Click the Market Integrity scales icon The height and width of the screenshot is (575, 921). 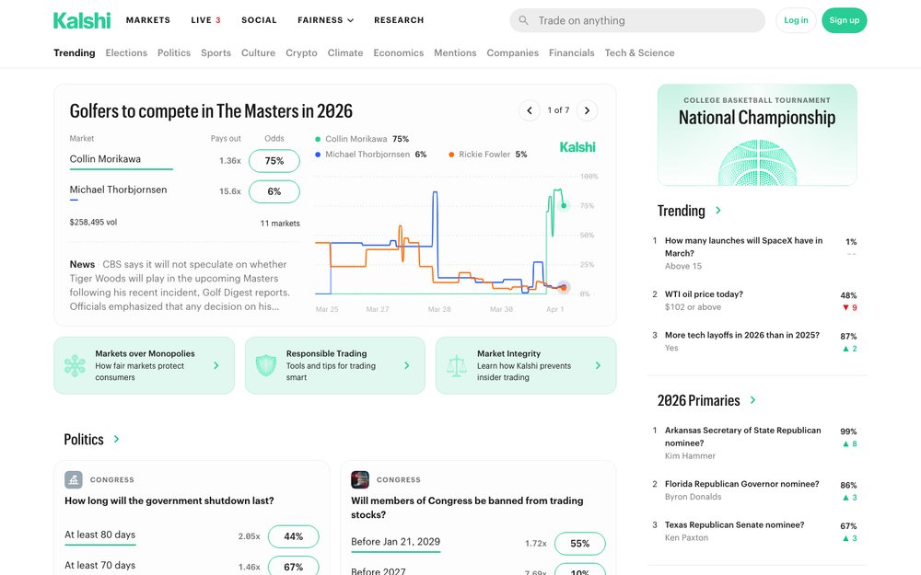point(456,365)
